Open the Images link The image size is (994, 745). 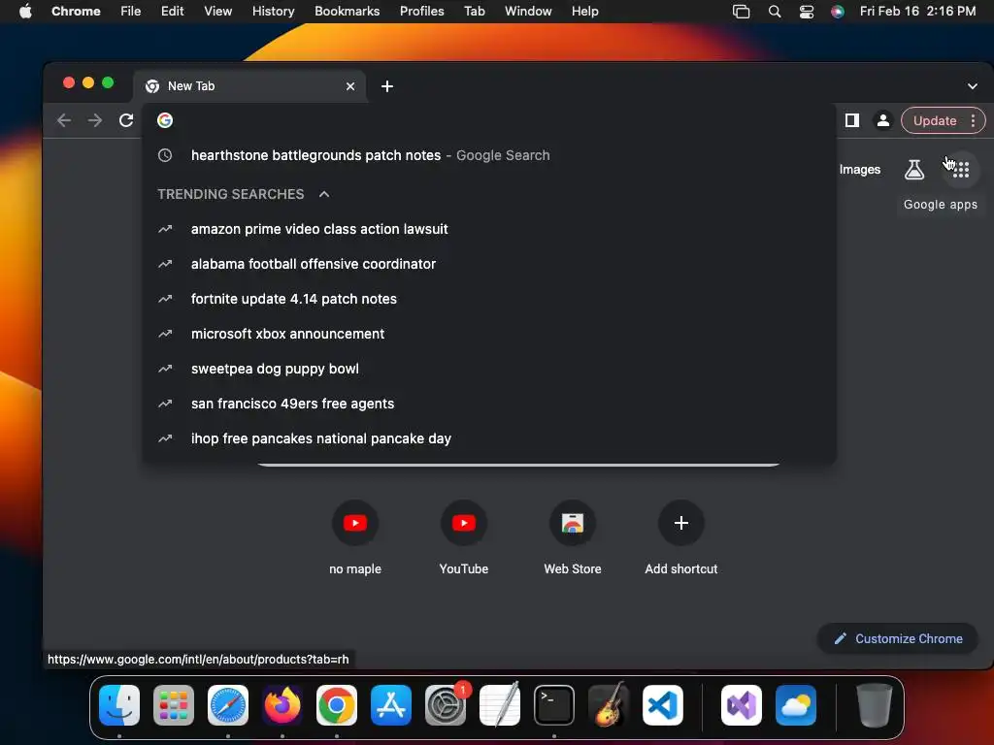pyautogui.click(x=860, y=169)
